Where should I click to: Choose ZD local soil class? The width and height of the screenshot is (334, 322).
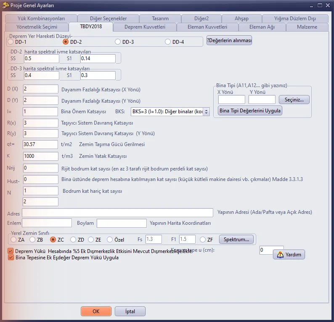tap(73, 240)
